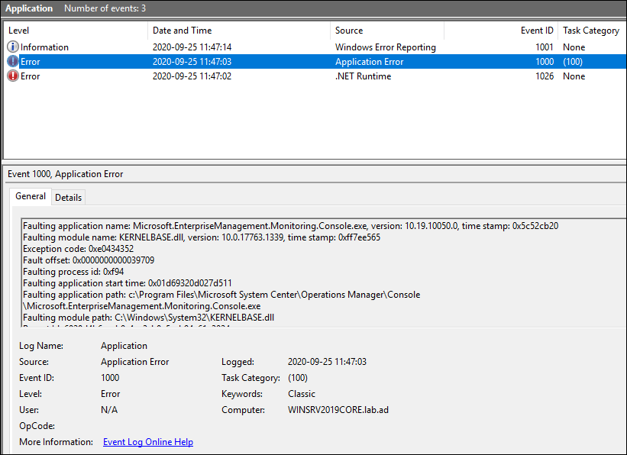Click the Source value Application Error in details

[x=134, y=362]
